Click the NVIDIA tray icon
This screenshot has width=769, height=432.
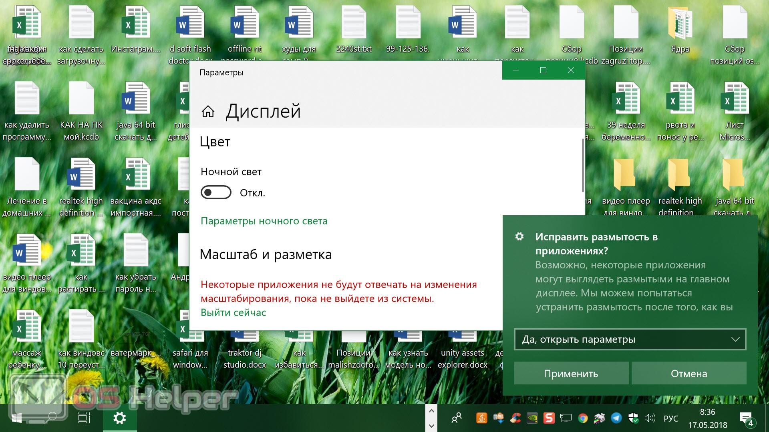[532, 418]
